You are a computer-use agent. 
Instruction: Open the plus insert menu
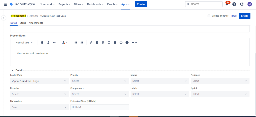pyautogui.click(x=134, y=42)
